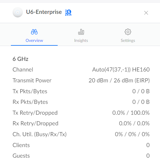The width and height of the screenshot is (160, 168).
Task: Click the U6-Enterprise device name heading
Action: [44, 12]
